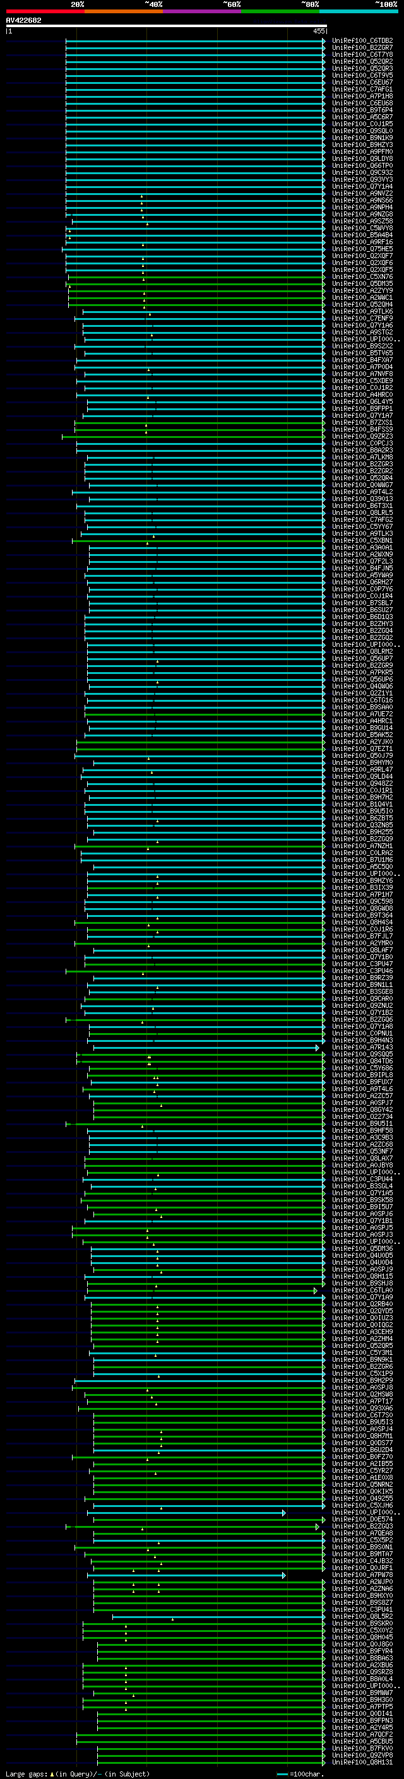Select hit UniRef100_C0LRA2
The width and height of the screenshot is (404, 1779).
[x=362, y=853]
